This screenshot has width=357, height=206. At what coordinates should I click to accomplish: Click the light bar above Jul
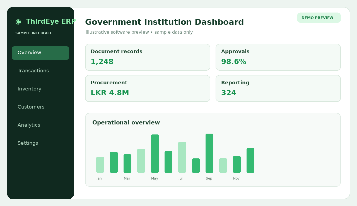(x=182, y=157)
